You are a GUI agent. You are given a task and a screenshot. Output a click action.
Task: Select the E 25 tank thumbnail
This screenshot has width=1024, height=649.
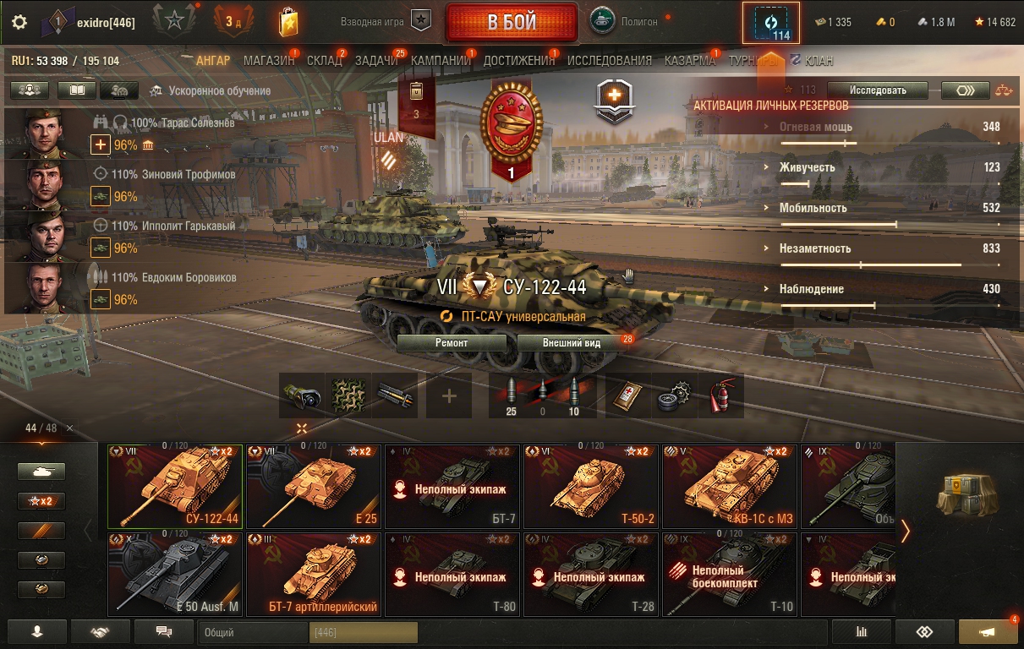point(314,486)
